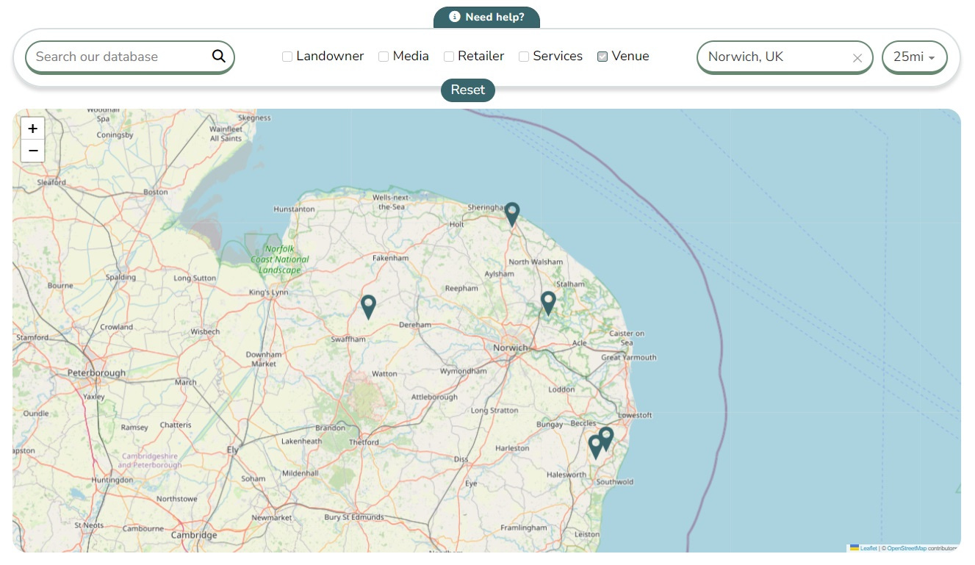This screenshot has width=975, height=565.
Task: Open the OpenStreetMap attribution link
Action: (x=907, y=548)
